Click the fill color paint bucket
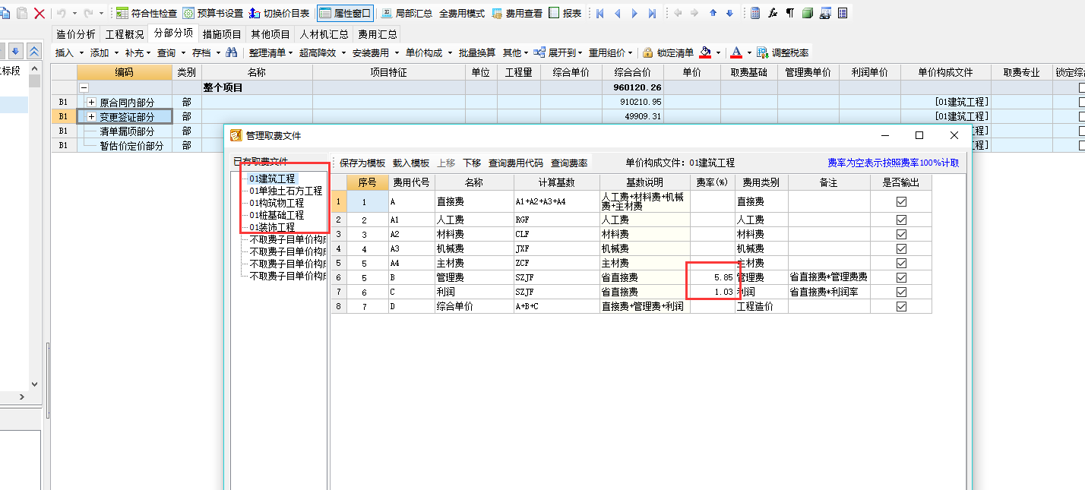The width and height of the screenshot is (1085, 490). coord(706,52)
